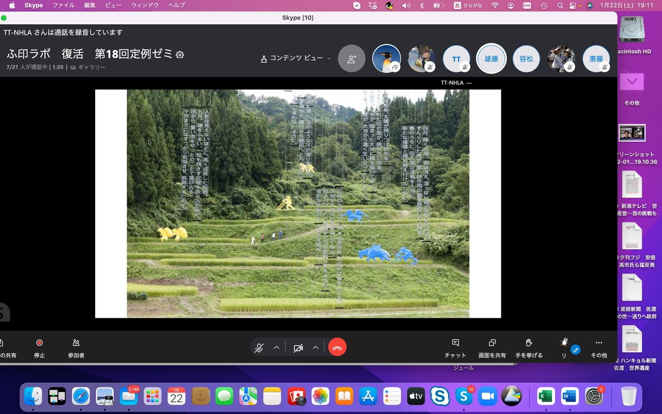
Task: End the call with red button
Action: click(337, 348)
